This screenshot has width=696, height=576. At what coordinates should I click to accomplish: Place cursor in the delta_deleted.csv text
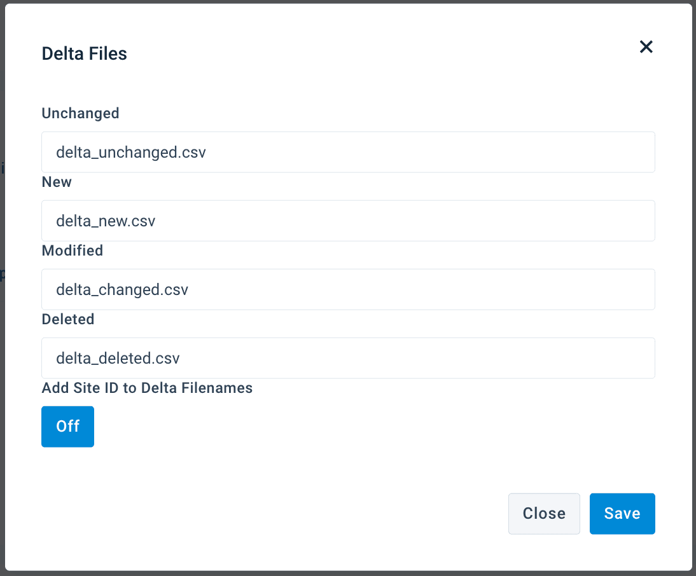click(118, 359)
